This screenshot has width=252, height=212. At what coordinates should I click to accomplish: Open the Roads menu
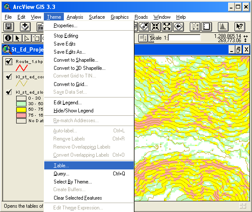pyautogui.click(x=141, y=17)
